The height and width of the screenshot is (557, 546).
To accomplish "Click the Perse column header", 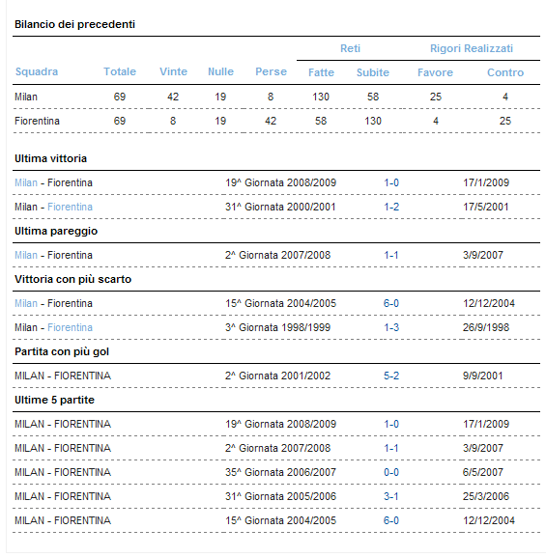I will 271,71.
